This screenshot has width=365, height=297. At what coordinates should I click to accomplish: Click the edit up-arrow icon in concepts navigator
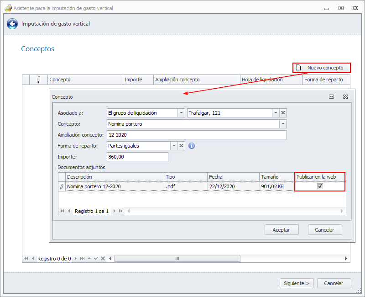pyautogui.click(x=89, y=258)
